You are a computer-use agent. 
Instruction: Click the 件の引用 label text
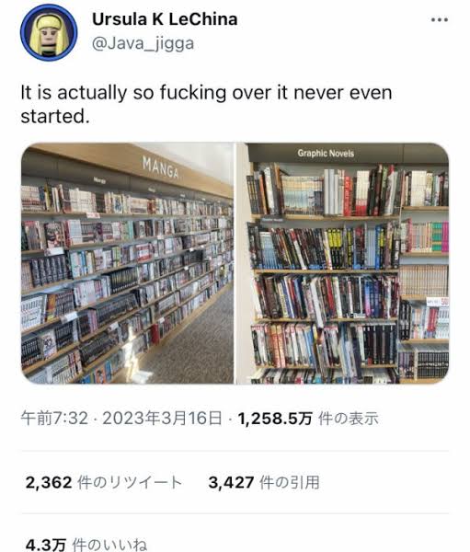click(290, 482)
